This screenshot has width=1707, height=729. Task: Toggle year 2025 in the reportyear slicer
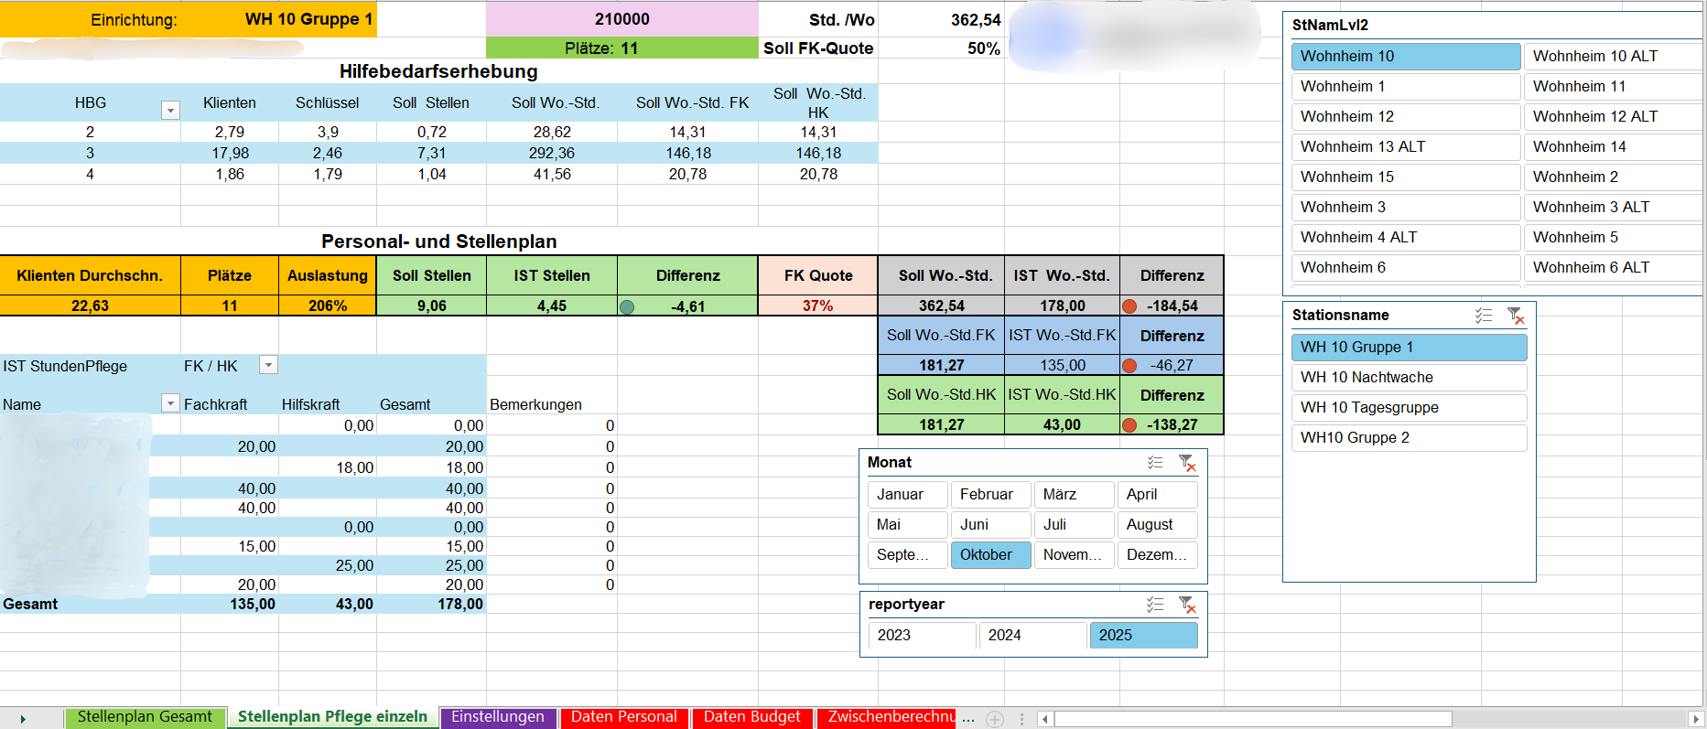[x=1142, y=636]
